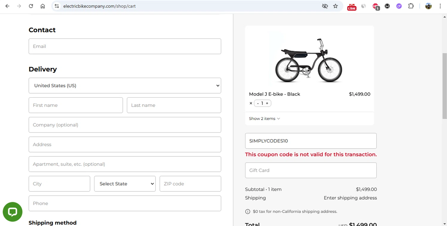447x226 pixels.
Task: Open the Extensions puzzle piece menu
Action: [x=411, y=6]
